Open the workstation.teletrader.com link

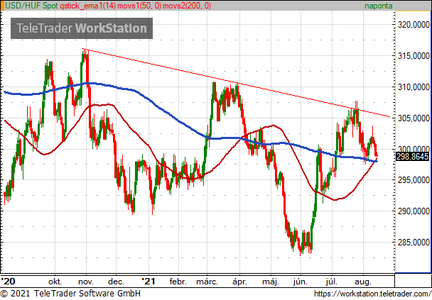pyautogui.click(x=373, y=294)
